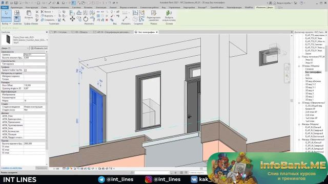Click the Save icon in the quick access toolbar

click(x=16, y=3)
